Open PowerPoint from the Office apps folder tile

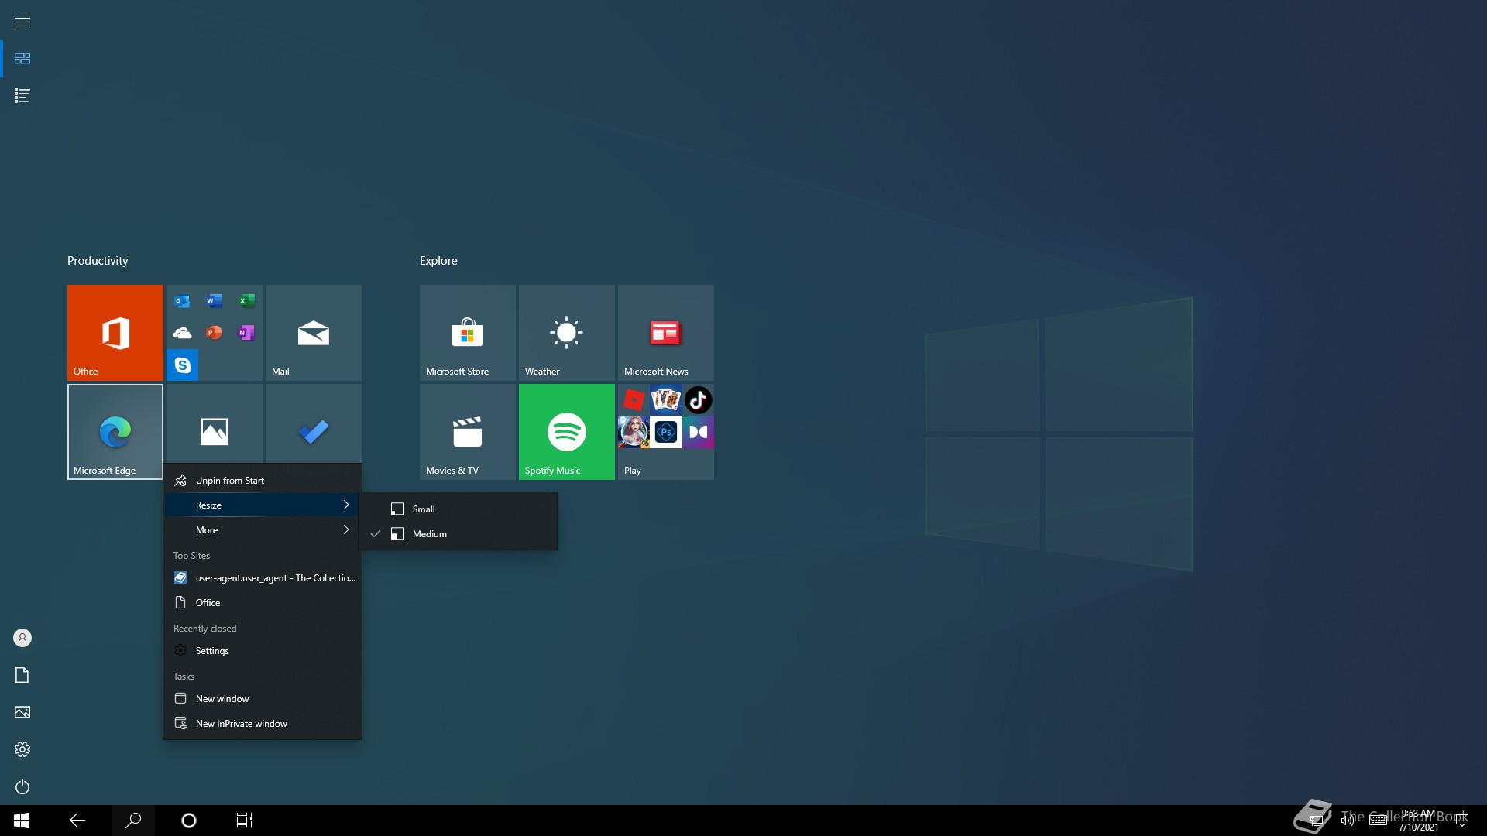(215, 333)
